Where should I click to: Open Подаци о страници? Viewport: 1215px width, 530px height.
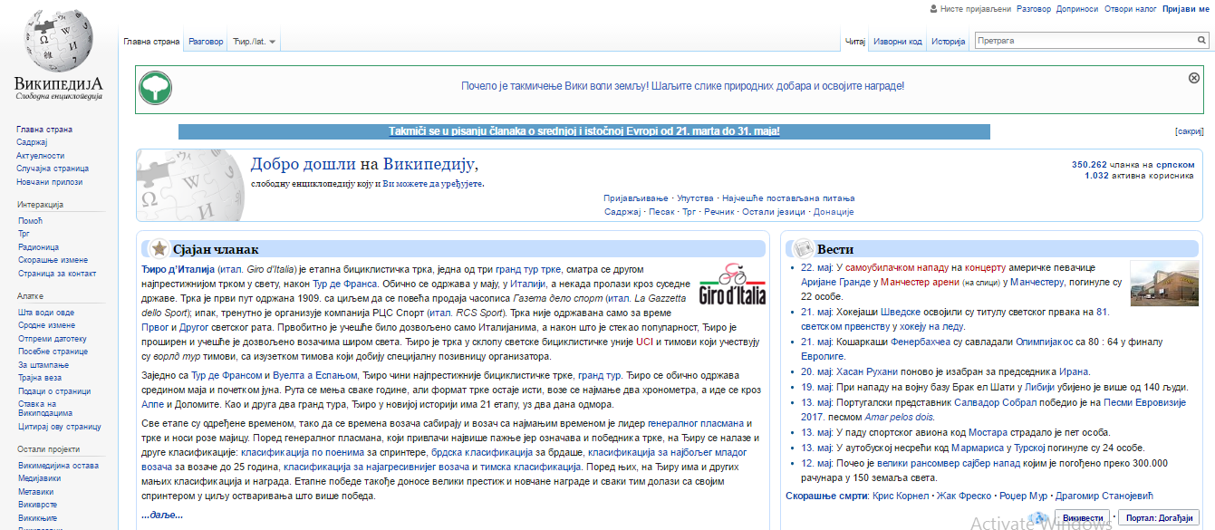tap(53, 390)
